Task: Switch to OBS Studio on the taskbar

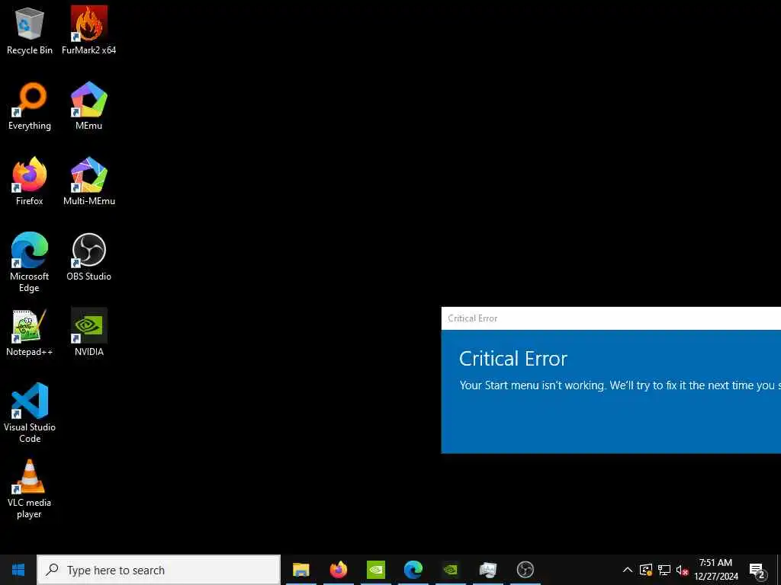Action: tap(525, 570)
